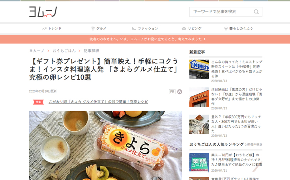Image resolution: width=290 pixels, height=180 pixels.
Task: Click the lightbulb icon beside 暮らしのくふう
Action: point(226,28)
